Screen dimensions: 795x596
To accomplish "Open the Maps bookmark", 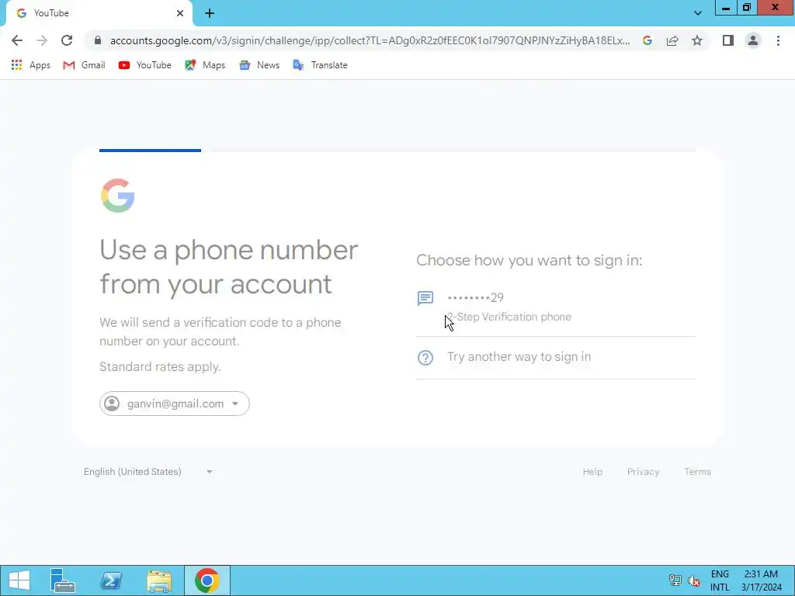I will tap(205, 65).
